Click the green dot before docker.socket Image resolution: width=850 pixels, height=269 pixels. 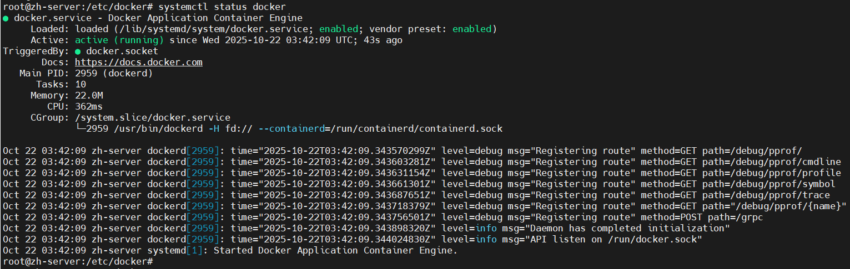point(78,51)
